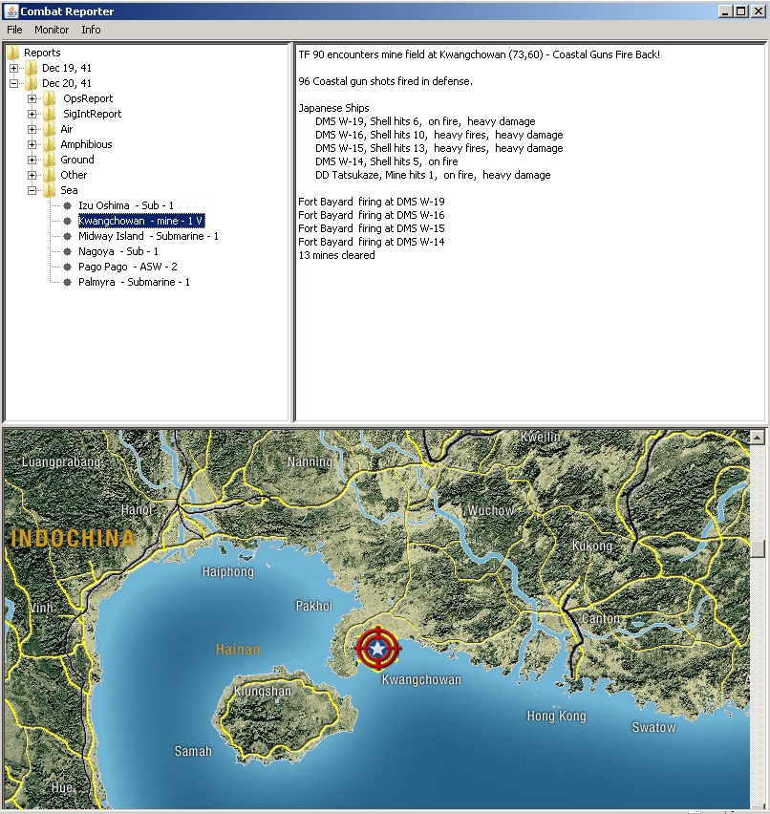Click the '96 Coastal gun shots fired' line

(385, 81)
